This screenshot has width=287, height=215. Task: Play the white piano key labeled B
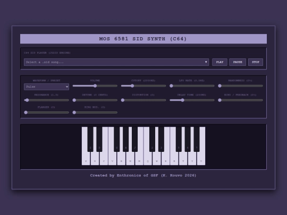coord(121,158)
